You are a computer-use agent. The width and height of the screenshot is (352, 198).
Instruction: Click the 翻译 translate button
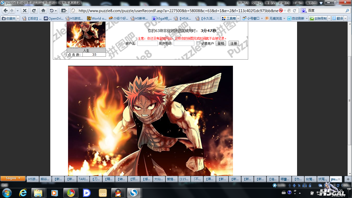pyautogui.click(x=338, y=18)
